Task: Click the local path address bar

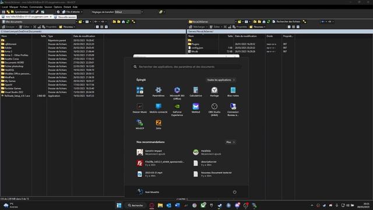Action: click(x=93, y=32)
